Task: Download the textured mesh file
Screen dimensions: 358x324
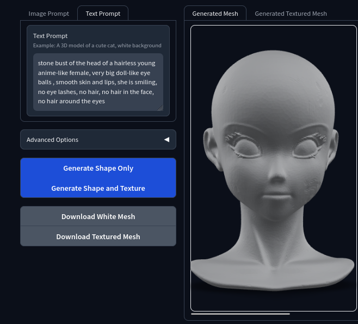Action: (x=98, y=236)
